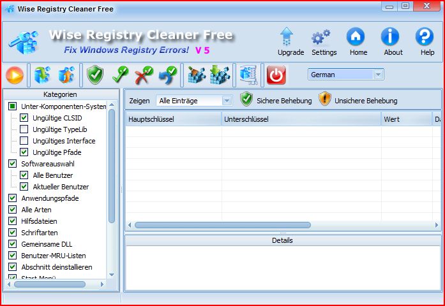Sort by Wert column header

pos(407,119)
